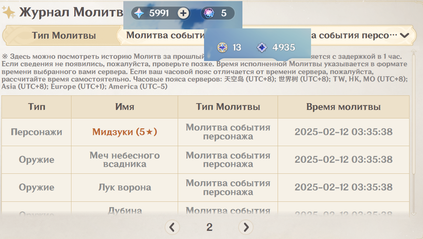Click the Имя column header
This screenshot has height=239, width=423.
[x=125, y=107]
